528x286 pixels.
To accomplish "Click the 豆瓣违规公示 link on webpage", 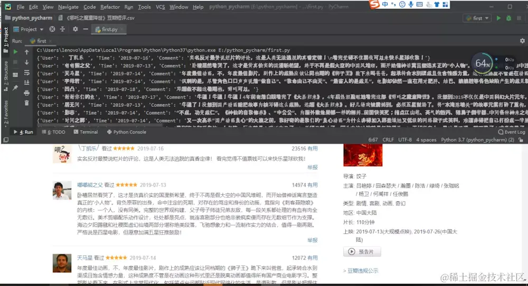I will pyautogui.click(x=363, y=271).
